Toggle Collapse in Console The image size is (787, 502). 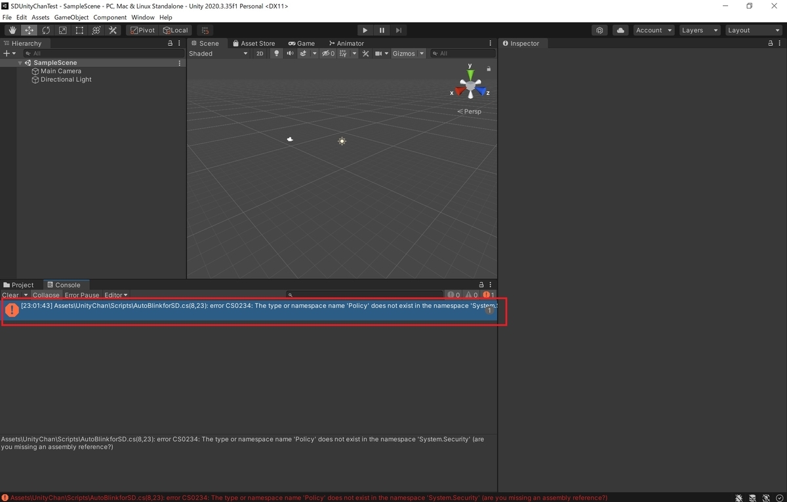[46, 295]
